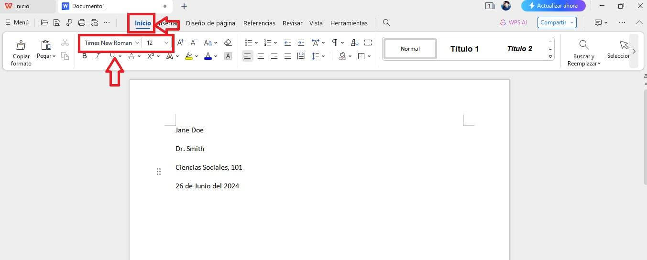This screenshot has height=260, width=647.
Task: Click the Borders icon
Action: tap(362, 56)
